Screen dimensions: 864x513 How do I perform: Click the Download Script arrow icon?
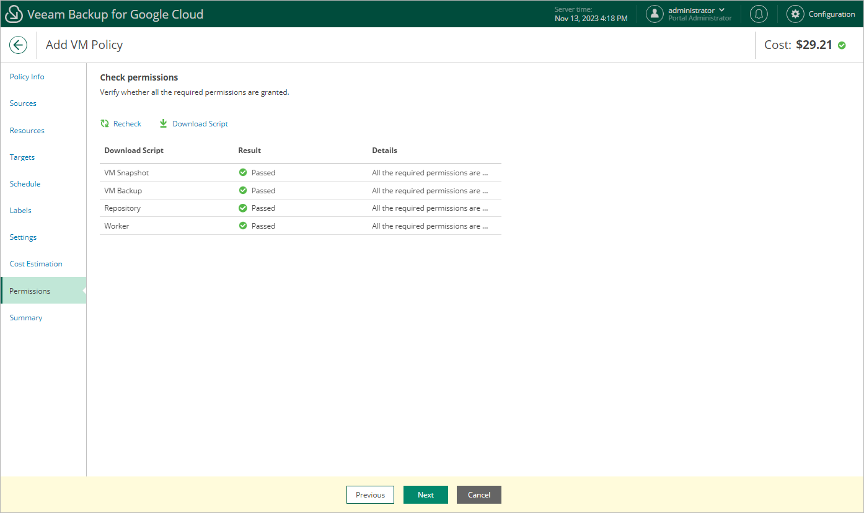point(164,124)
